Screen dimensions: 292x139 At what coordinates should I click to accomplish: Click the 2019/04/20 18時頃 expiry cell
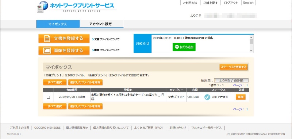72,97
